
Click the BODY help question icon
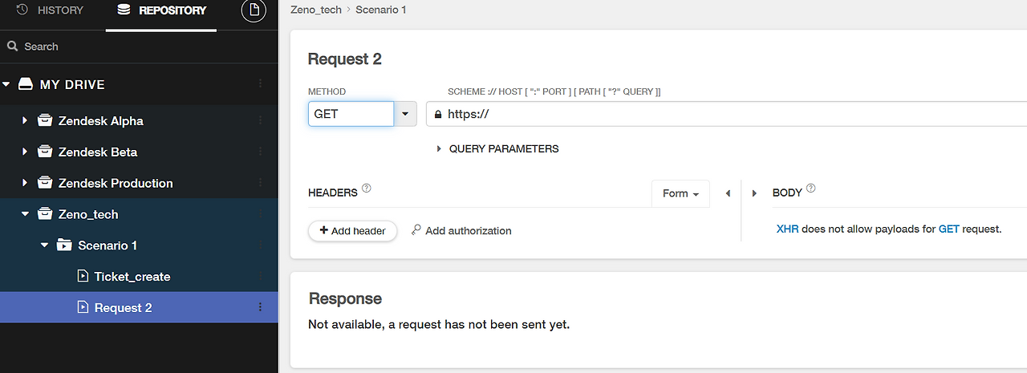point(810,189)
